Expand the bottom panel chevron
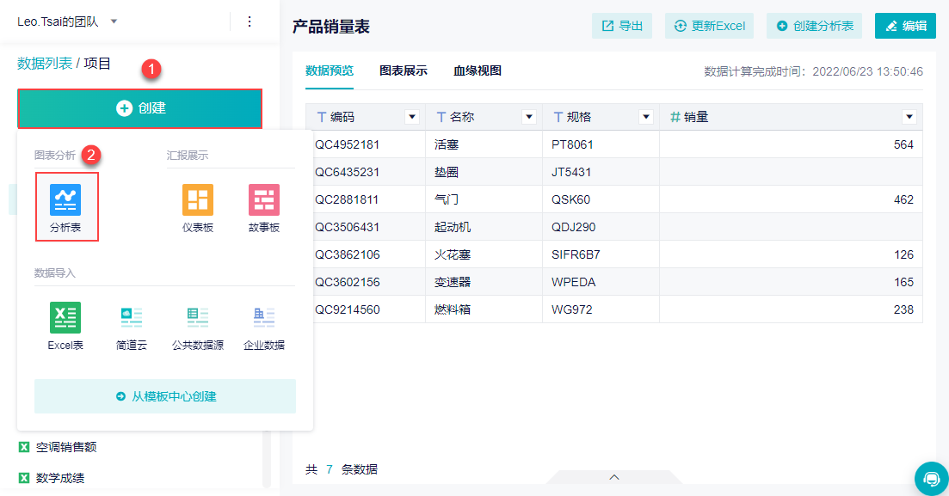 (614, 477)
